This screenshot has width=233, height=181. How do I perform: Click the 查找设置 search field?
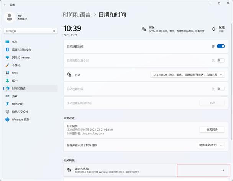[x=30, y=31]
